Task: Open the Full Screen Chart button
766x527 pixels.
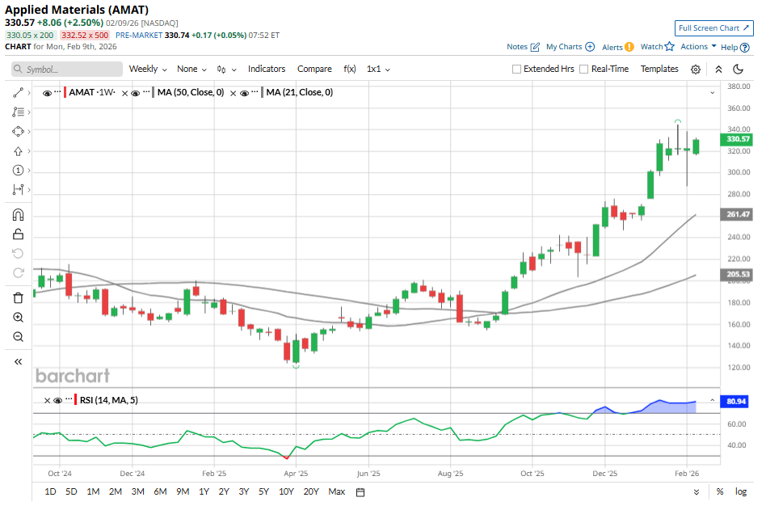Action: tap(713, 27)
